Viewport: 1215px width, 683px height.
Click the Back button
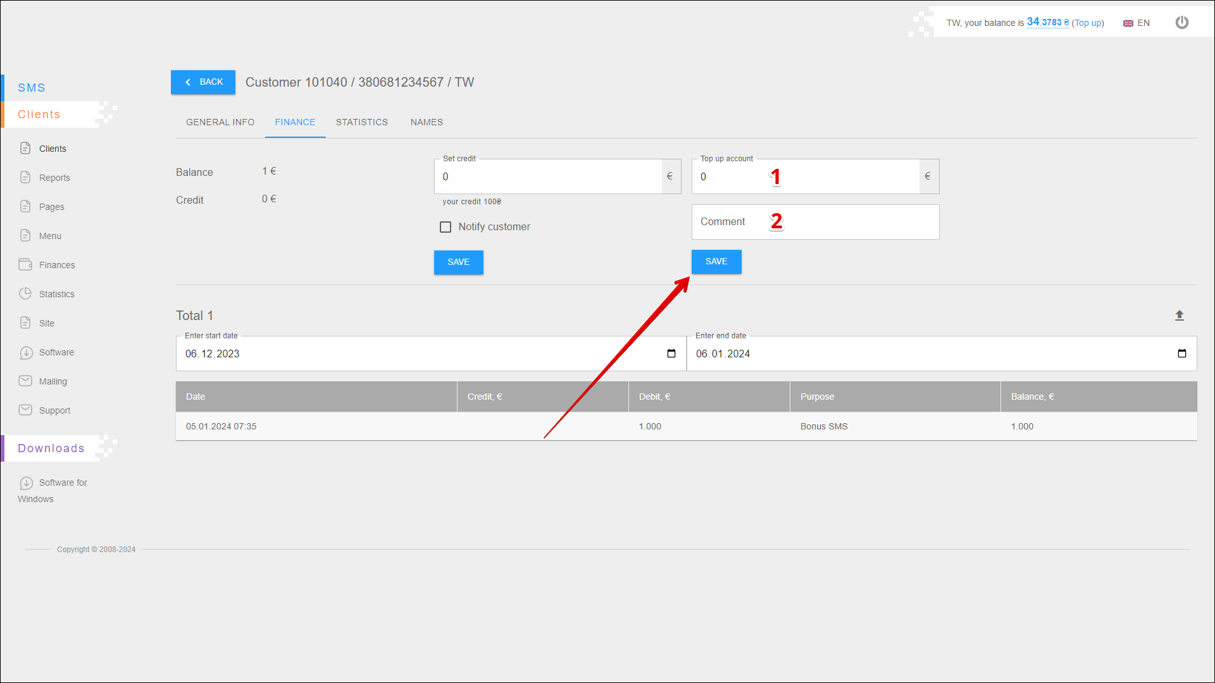[203, 82]
